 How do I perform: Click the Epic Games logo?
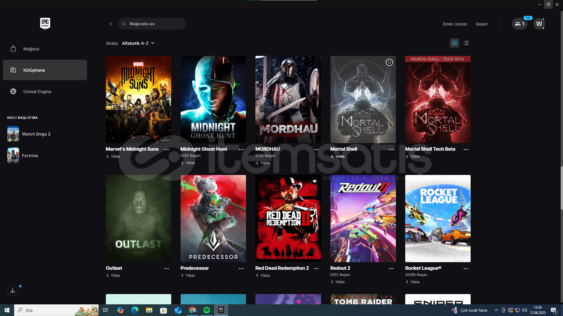45,23
